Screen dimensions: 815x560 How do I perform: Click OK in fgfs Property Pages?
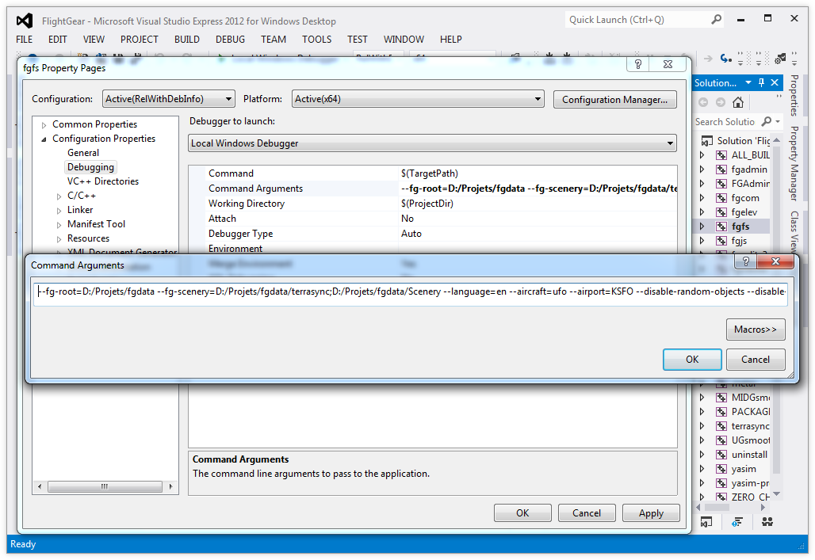(x=522, y=513)
